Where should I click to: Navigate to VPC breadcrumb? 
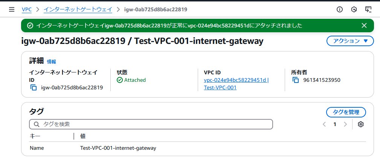(27, 9)
